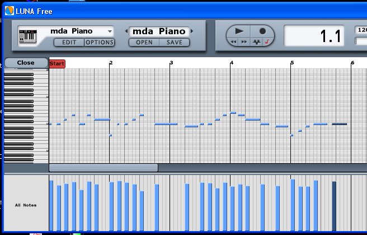Toggle the red note icon in transport

267,42
